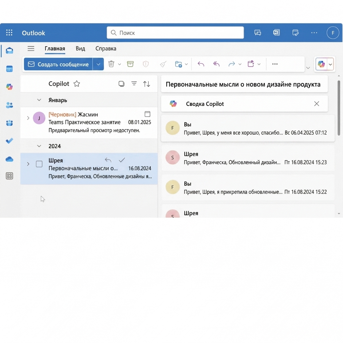
Task: Open To Do checkmark in sidebar
Action: [x=9, y=141]
